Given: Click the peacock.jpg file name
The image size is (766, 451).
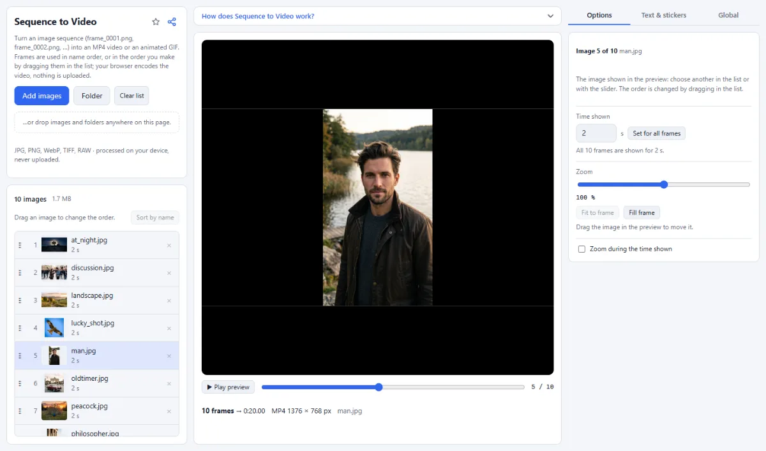Looking at the screenshot, I should tap(89, 406).
